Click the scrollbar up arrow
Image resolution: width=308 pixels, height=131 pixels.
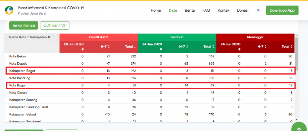296,36
